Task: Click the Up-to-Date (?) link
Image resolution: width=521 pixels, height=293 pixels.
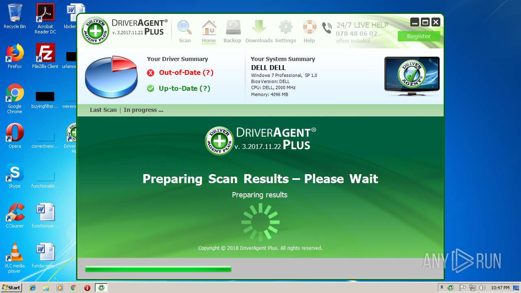Action: [x=184, y=88]
